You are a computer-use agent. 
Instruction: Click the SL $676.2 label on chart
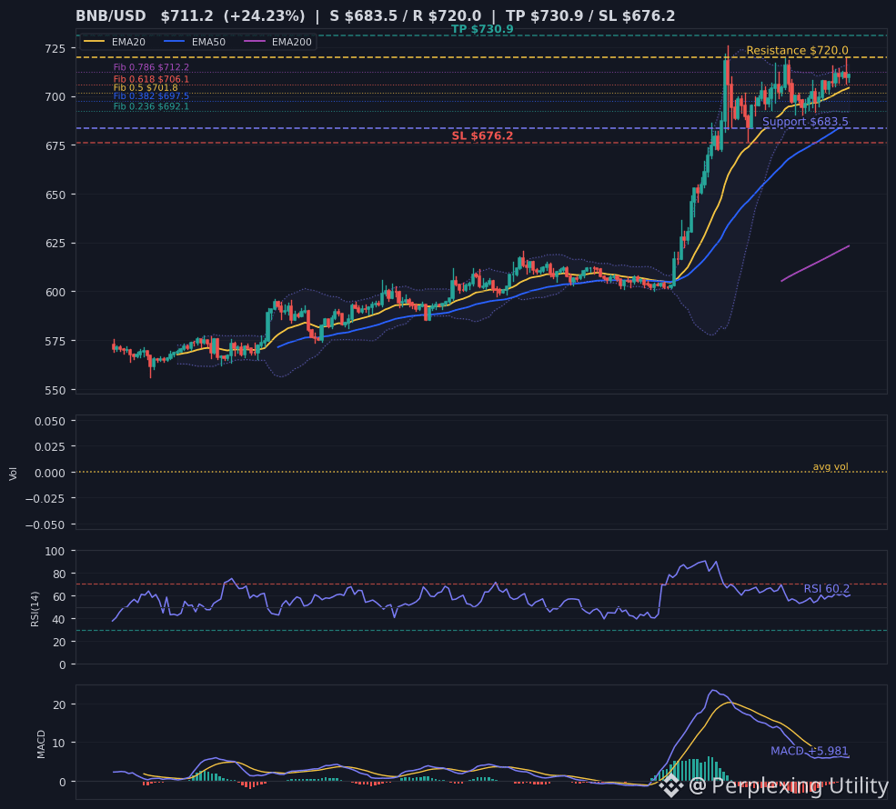[482, 135]
